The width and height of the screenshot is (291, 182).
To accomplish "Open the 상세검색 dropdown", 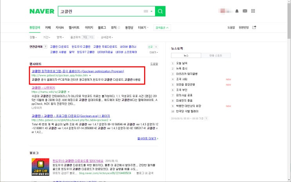I will point(107,37).
